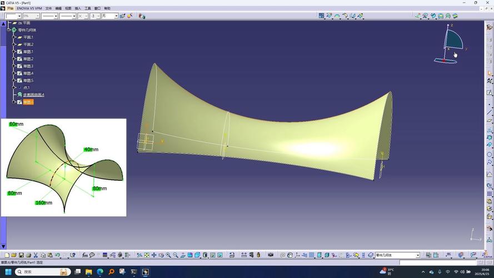Open the 文件 (File) menu
The image size is (494, 278).
click(48, 8)
